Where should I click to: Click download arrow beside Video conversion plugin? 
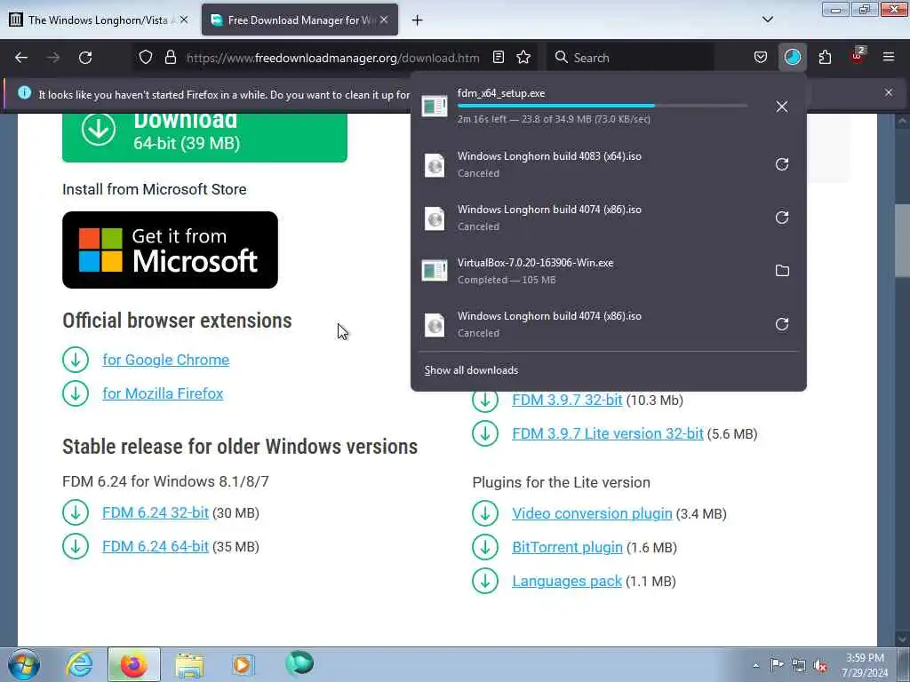485,513
